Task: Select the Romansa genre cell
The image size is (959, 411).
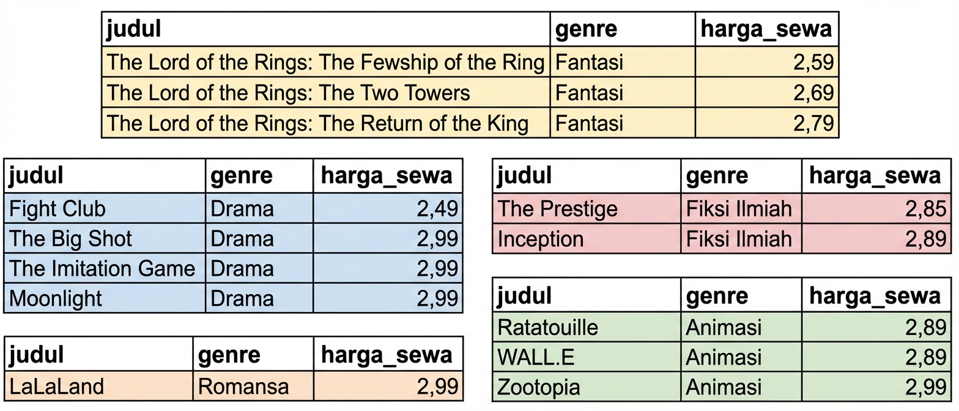Action: [x=253, y=386]
